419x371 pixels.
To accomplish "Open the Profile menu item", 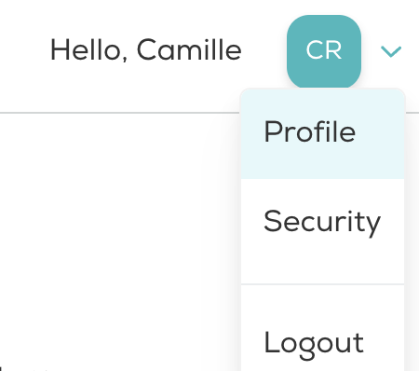I will coord(322,133).
